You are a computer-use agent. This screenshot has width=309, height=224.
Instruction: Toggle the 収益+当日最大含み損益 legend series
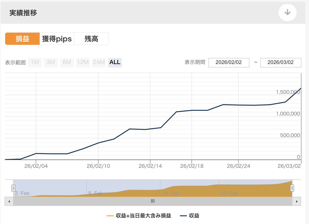(x=139, y=216)
